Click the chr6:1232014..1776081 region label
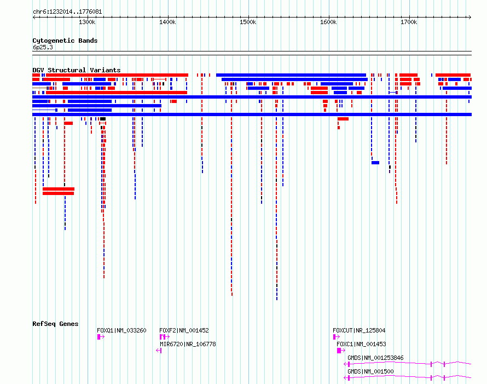Viewport: 487px width, 384px height. click(x=67, y=12)
